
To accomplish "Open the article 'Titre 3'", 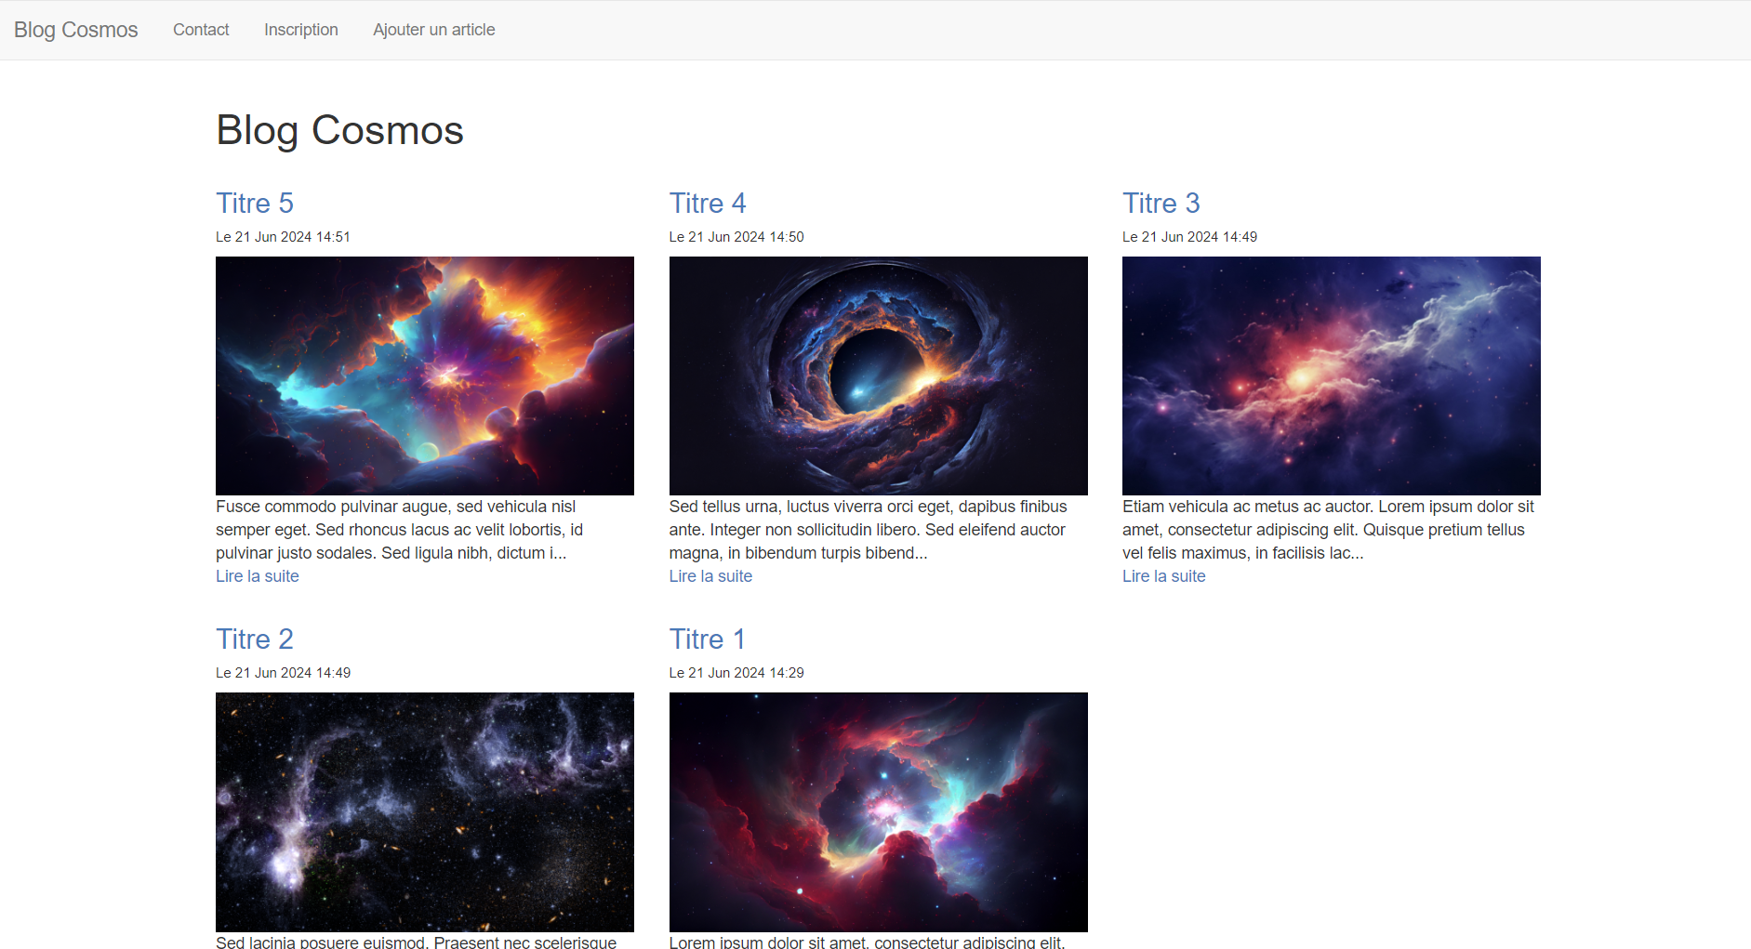I will coord(1161,203).
